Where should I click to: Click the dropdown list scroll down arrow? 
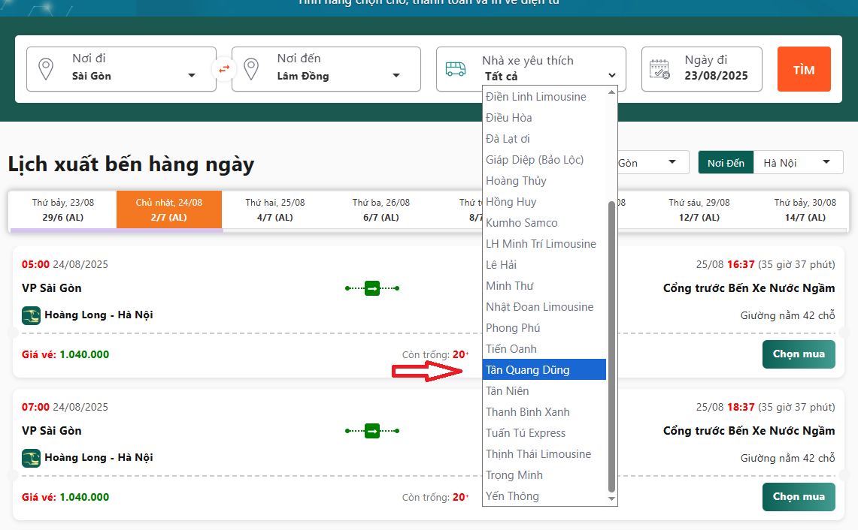click(x=612, y=499)
